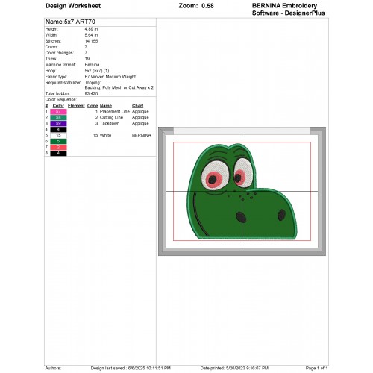
Task: Click the green color swatch numbered 5
Action: [58, 142]
